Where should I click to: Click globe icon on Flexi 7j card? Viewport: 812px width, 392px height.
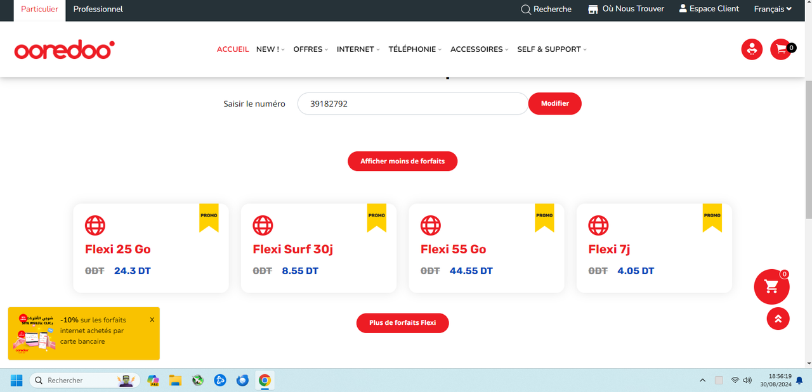(598, 225)
